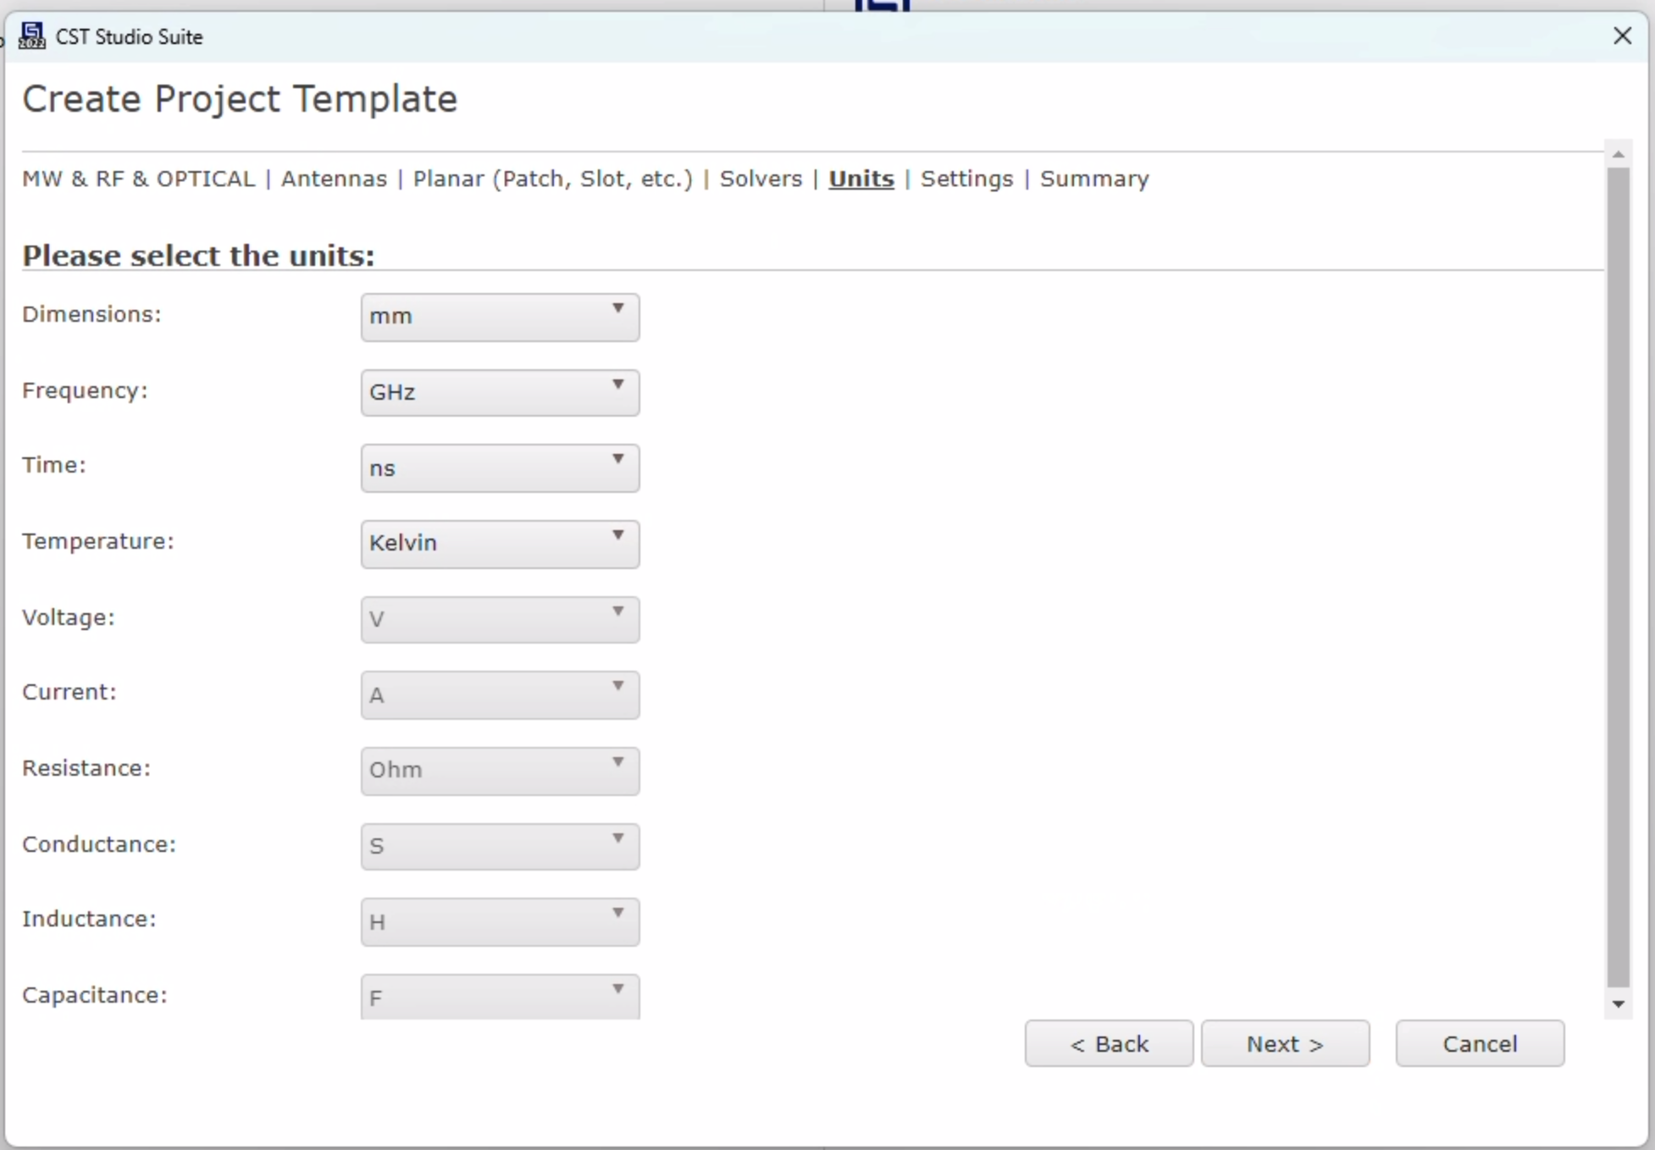Go to the MW & RF & OPTICAL step

[138, 180]
